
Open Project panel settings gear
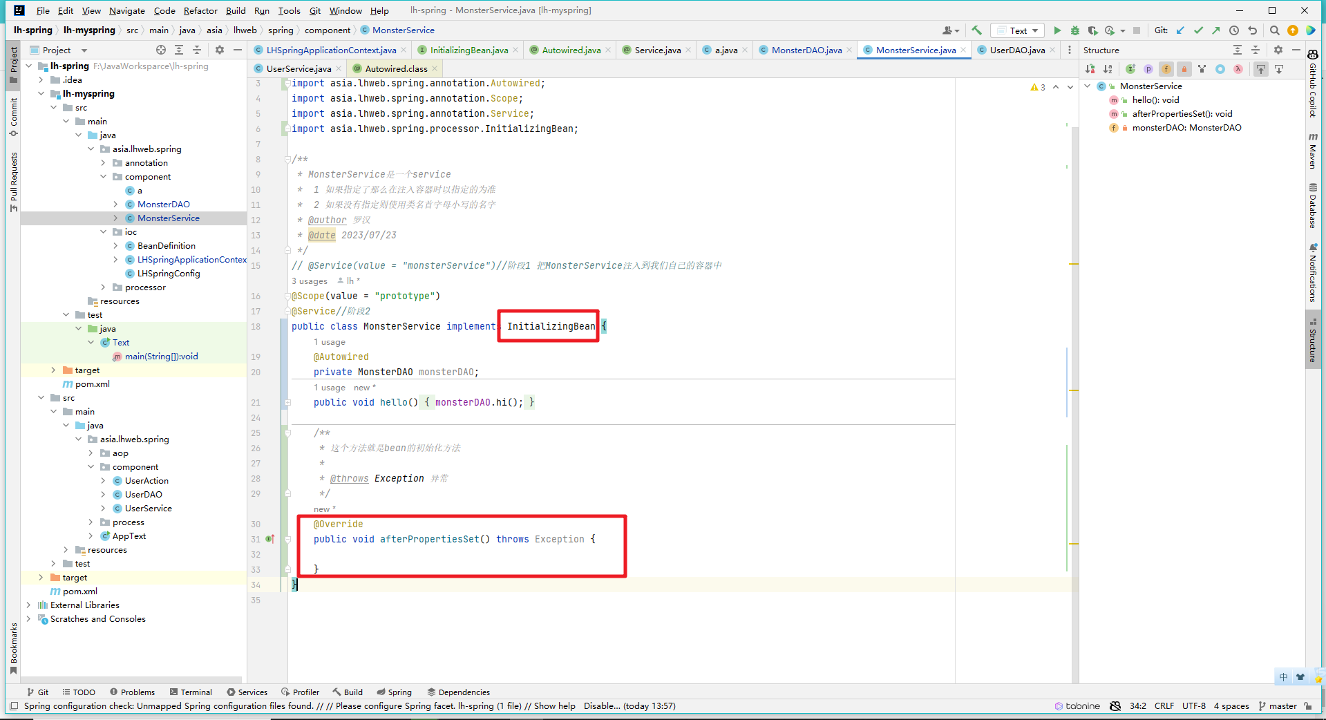(220, 50)
